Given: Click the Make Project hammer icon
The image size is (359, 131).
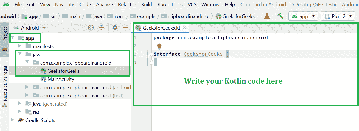Looking at the screenshot, I should [x=280, y=16].
